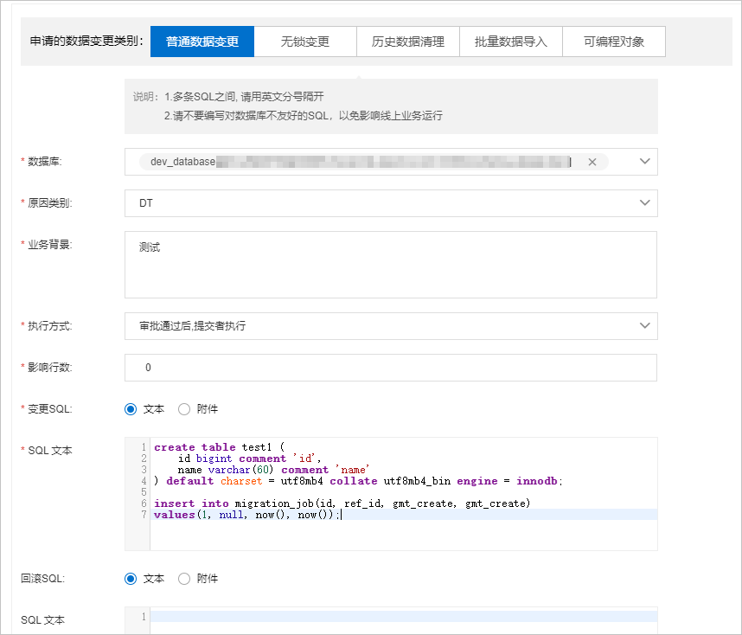This screenshot has height=635, width=742.
Task: Click the note '2.请不要编写对数据库不友好的SQL'
Action: tap(304, 116)
